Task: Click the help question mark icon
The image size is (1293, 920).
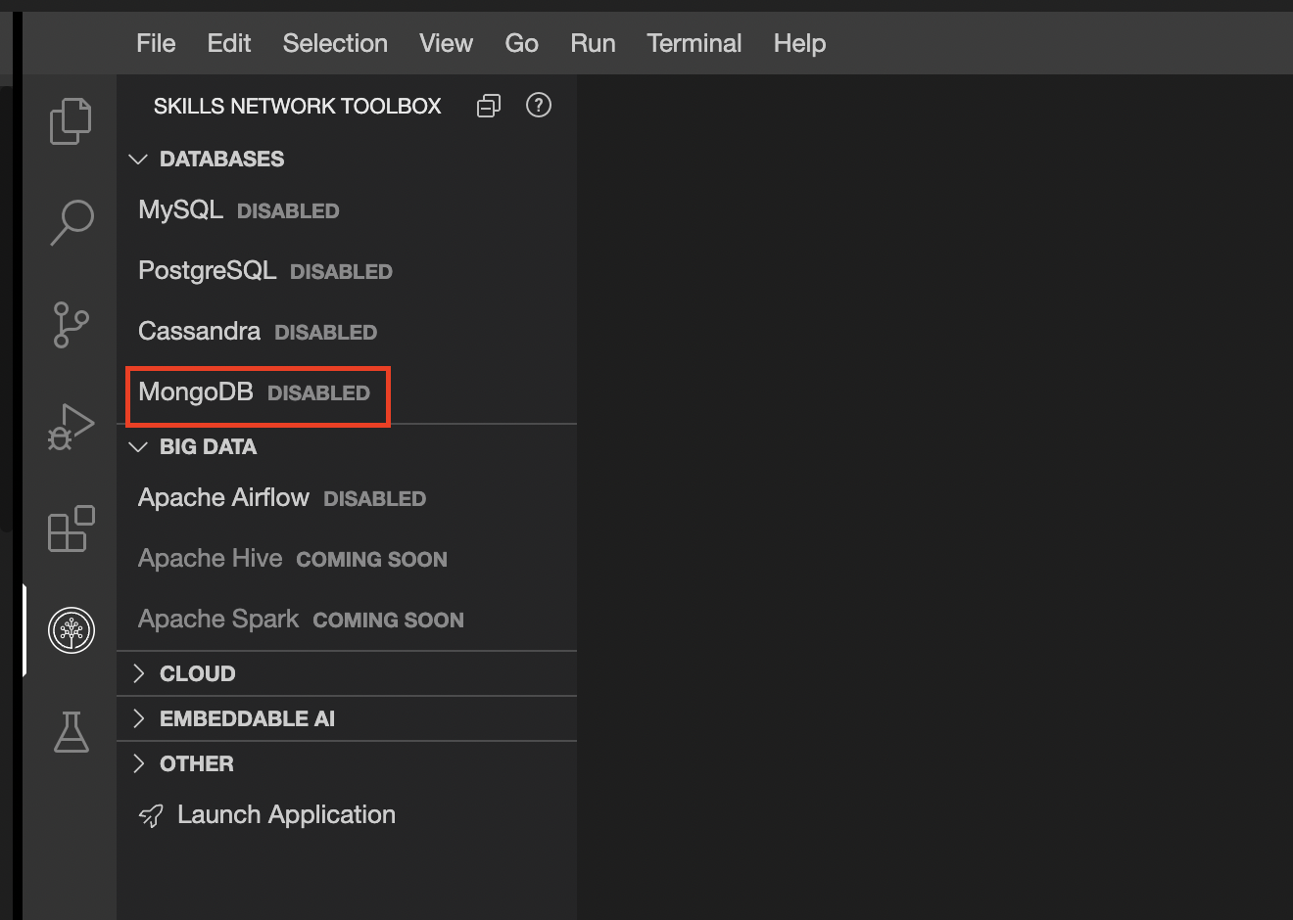Action: (x=539, y=105)
